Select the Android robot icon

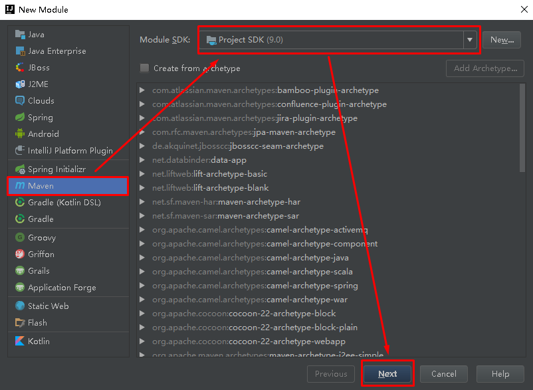[20, 134]
